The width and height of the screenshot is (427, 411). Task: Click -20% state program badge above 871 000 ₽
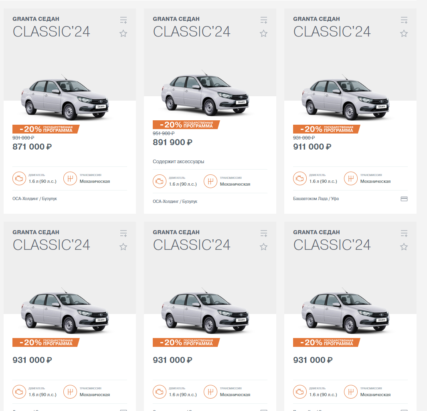[x=46, y=129]
